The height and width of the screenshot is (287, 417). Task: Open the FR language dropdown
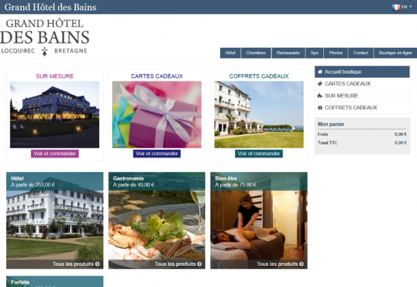point(402,7)
